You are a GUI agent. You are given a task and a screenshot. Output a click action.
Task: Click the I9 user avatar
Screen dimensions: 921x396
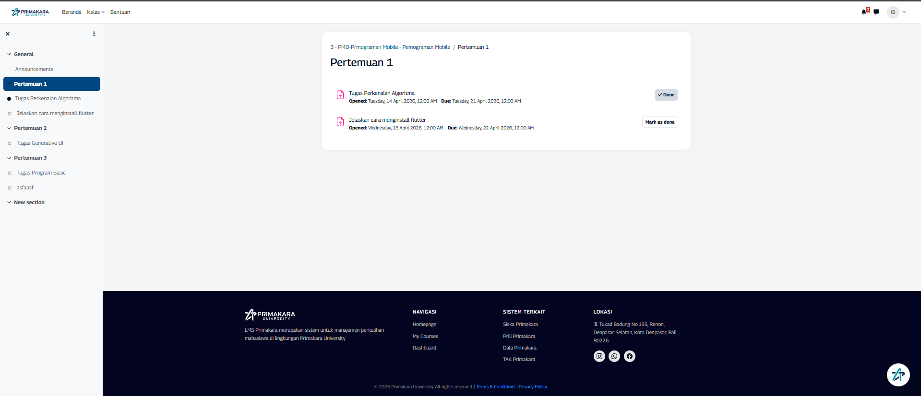893,12
